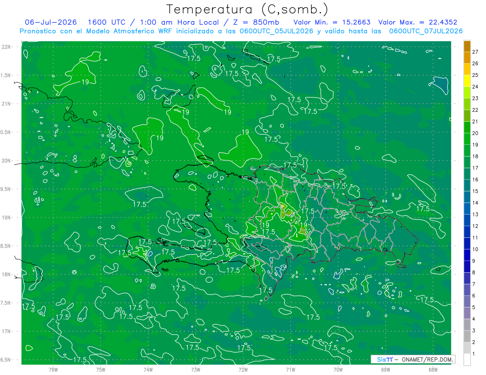Select the init time '0600UTC_05JUL2026'
This screenshot has height=375, width=486.
276,31
